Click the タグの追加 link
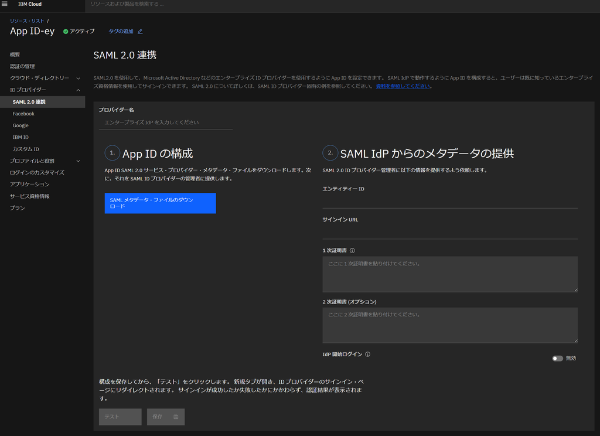 (121, 32)
